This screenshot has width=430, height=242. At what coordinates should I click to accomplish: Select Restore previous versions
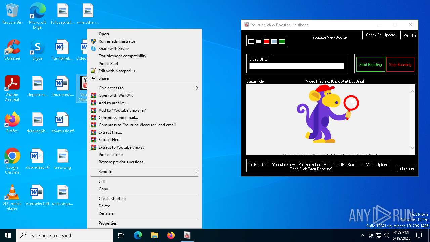(x=144, y=162)
